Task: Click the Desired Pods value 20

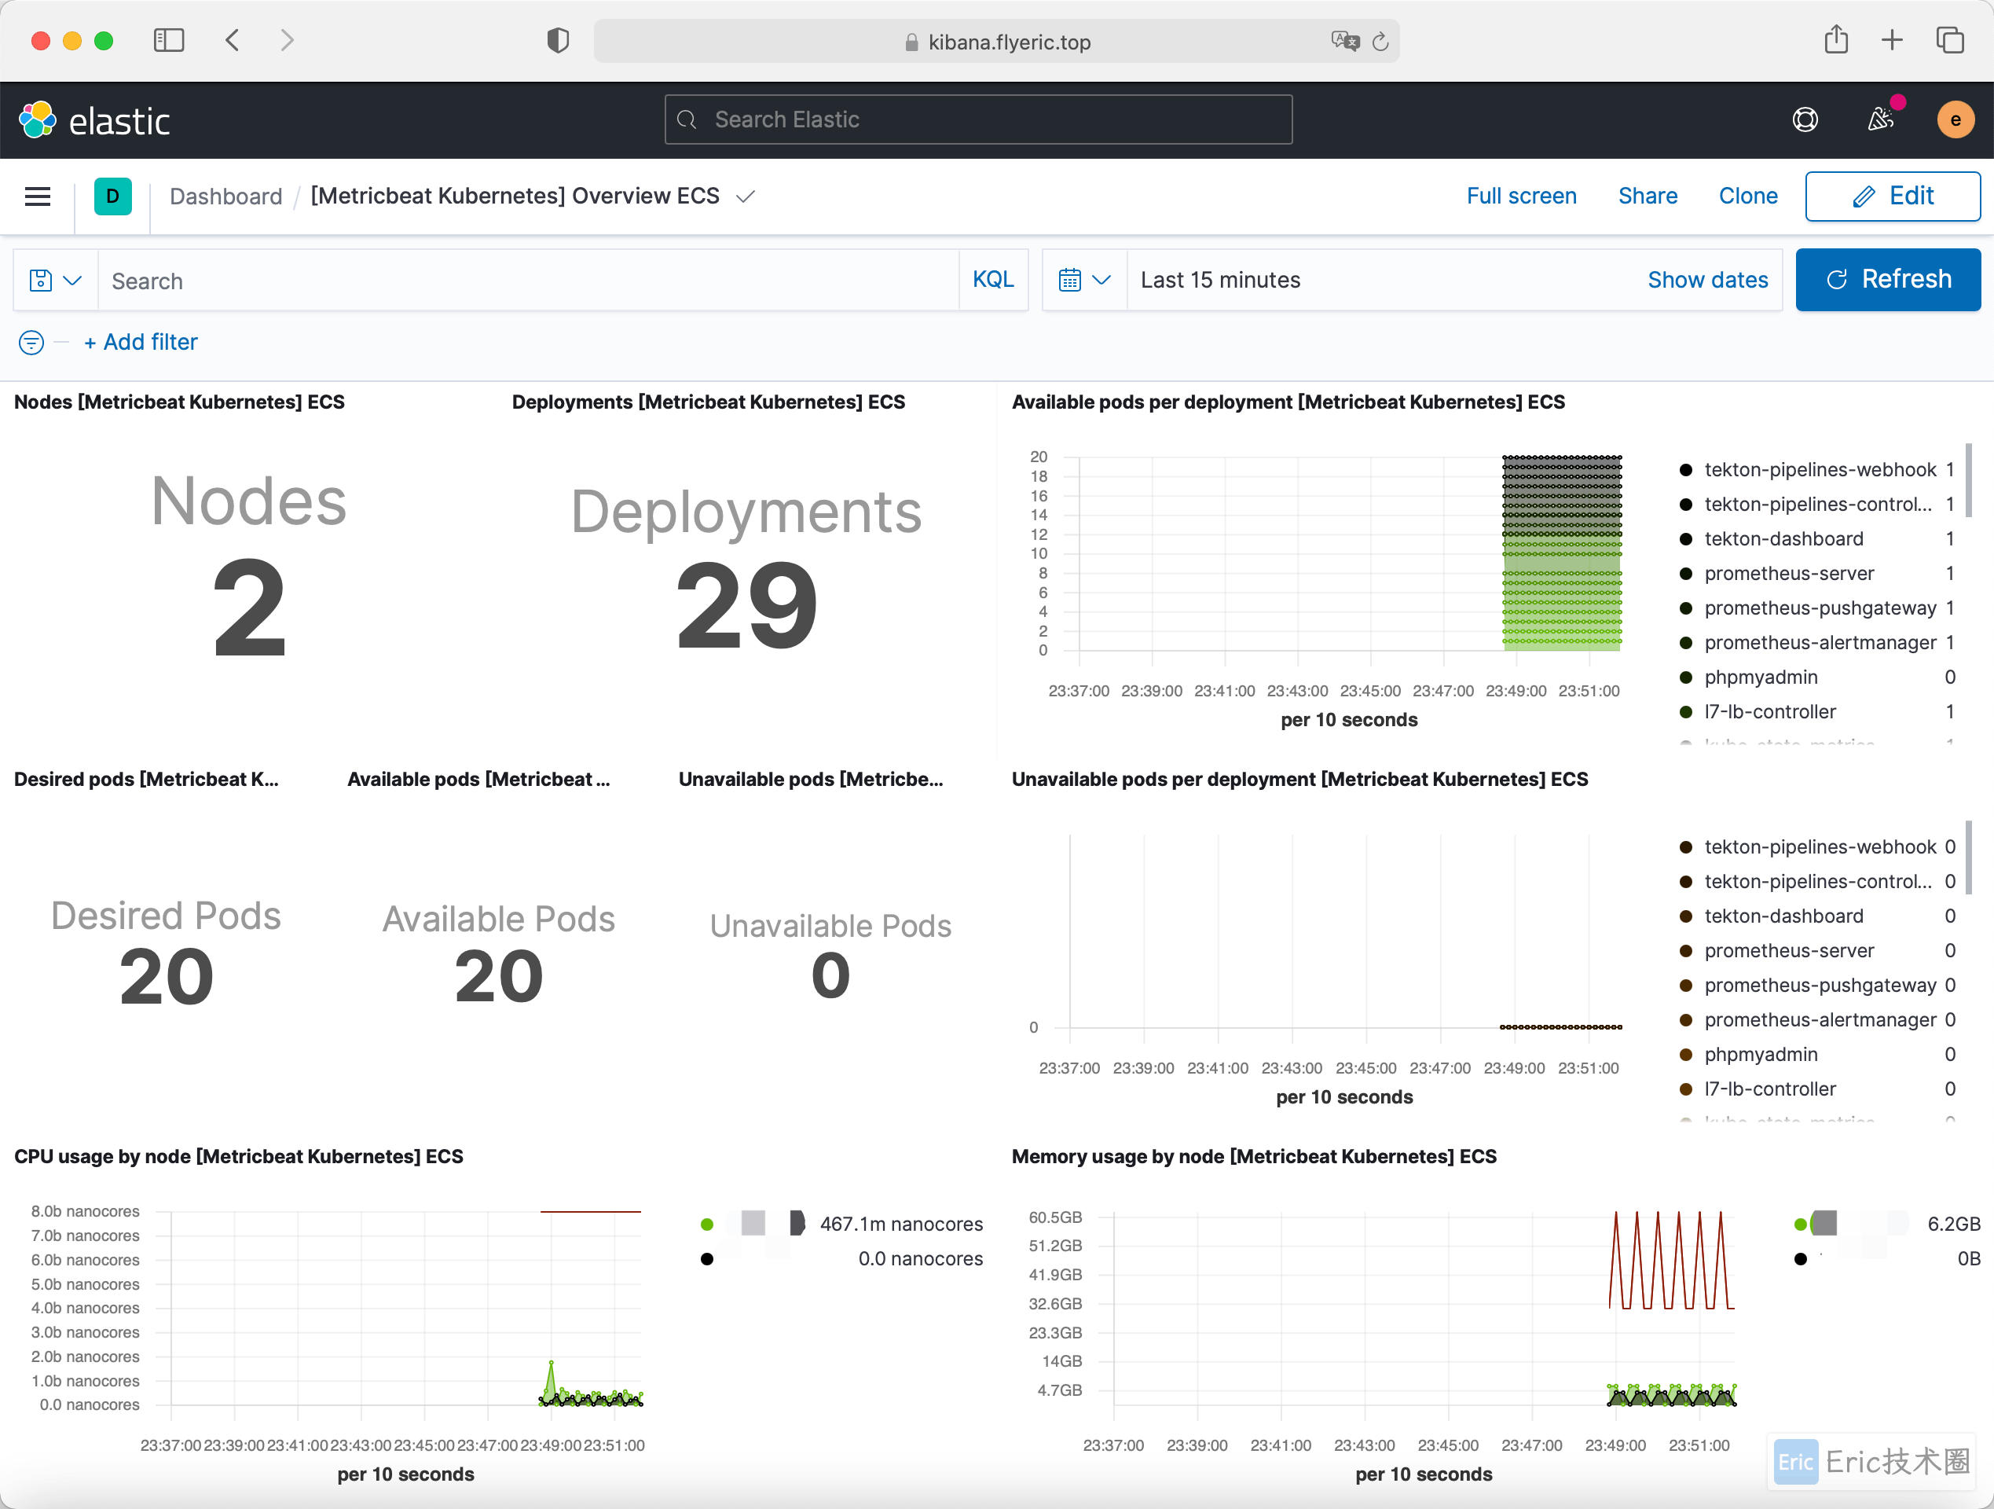Action: pyautogui.click(x=167, y=977)
